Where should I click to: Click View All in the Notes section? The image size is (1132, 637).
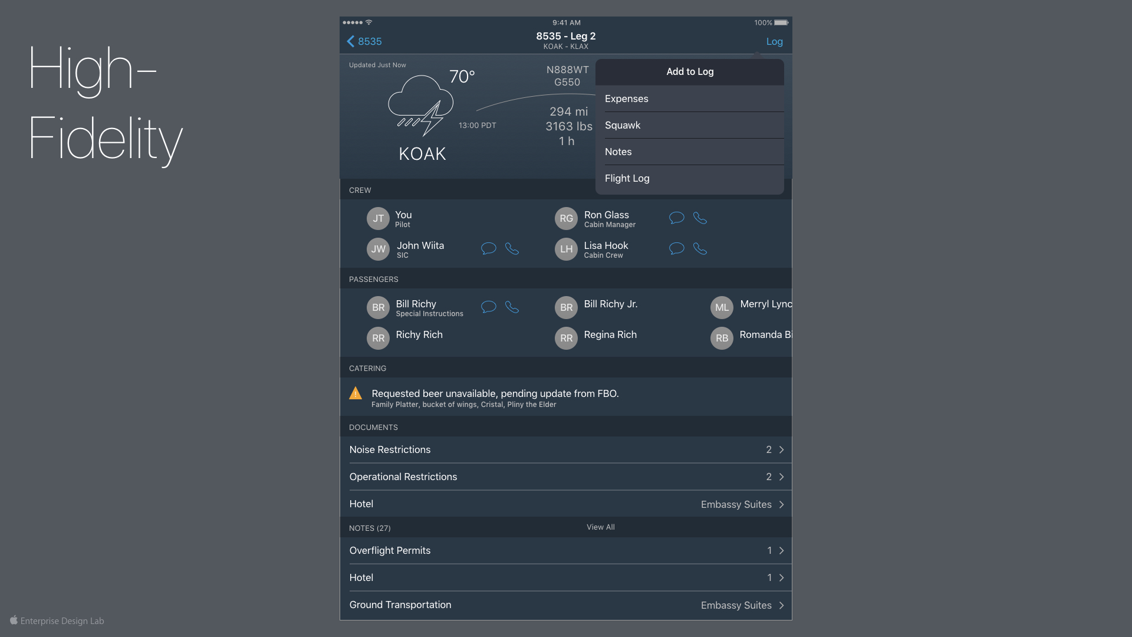(x=600, y=527)
